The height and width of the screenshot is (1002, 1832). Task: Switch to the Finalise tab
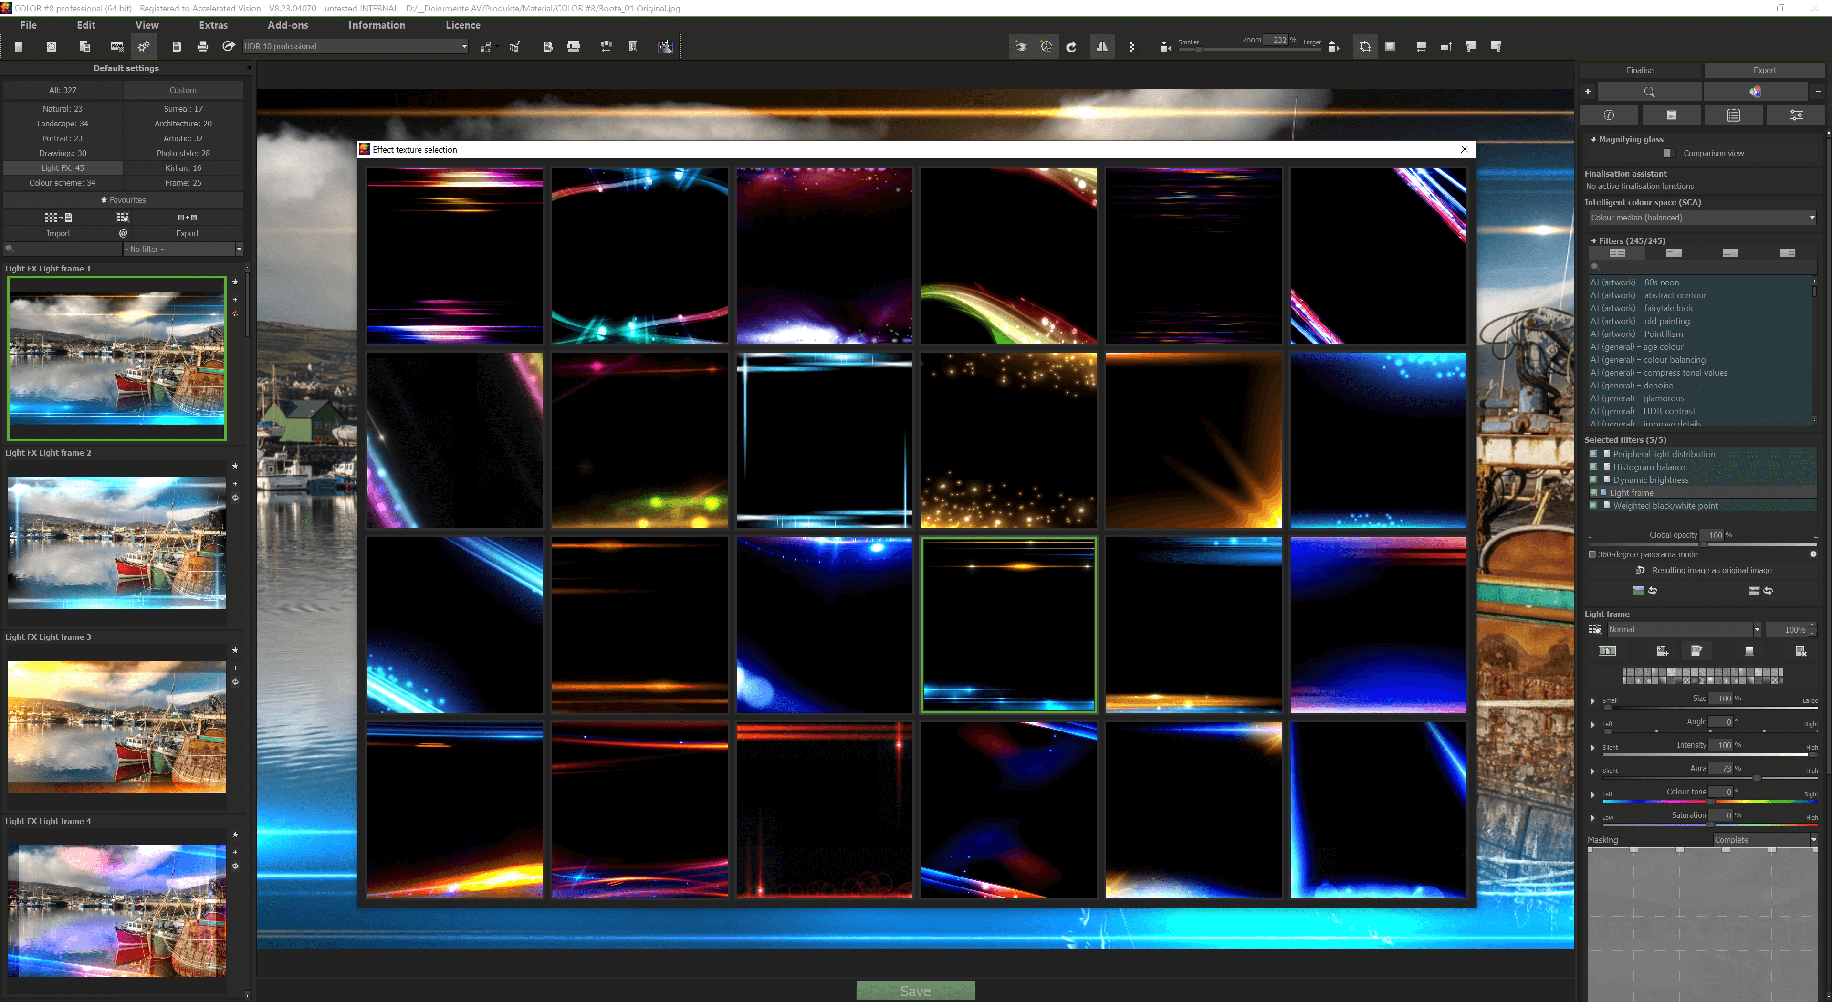[1640, 70]
